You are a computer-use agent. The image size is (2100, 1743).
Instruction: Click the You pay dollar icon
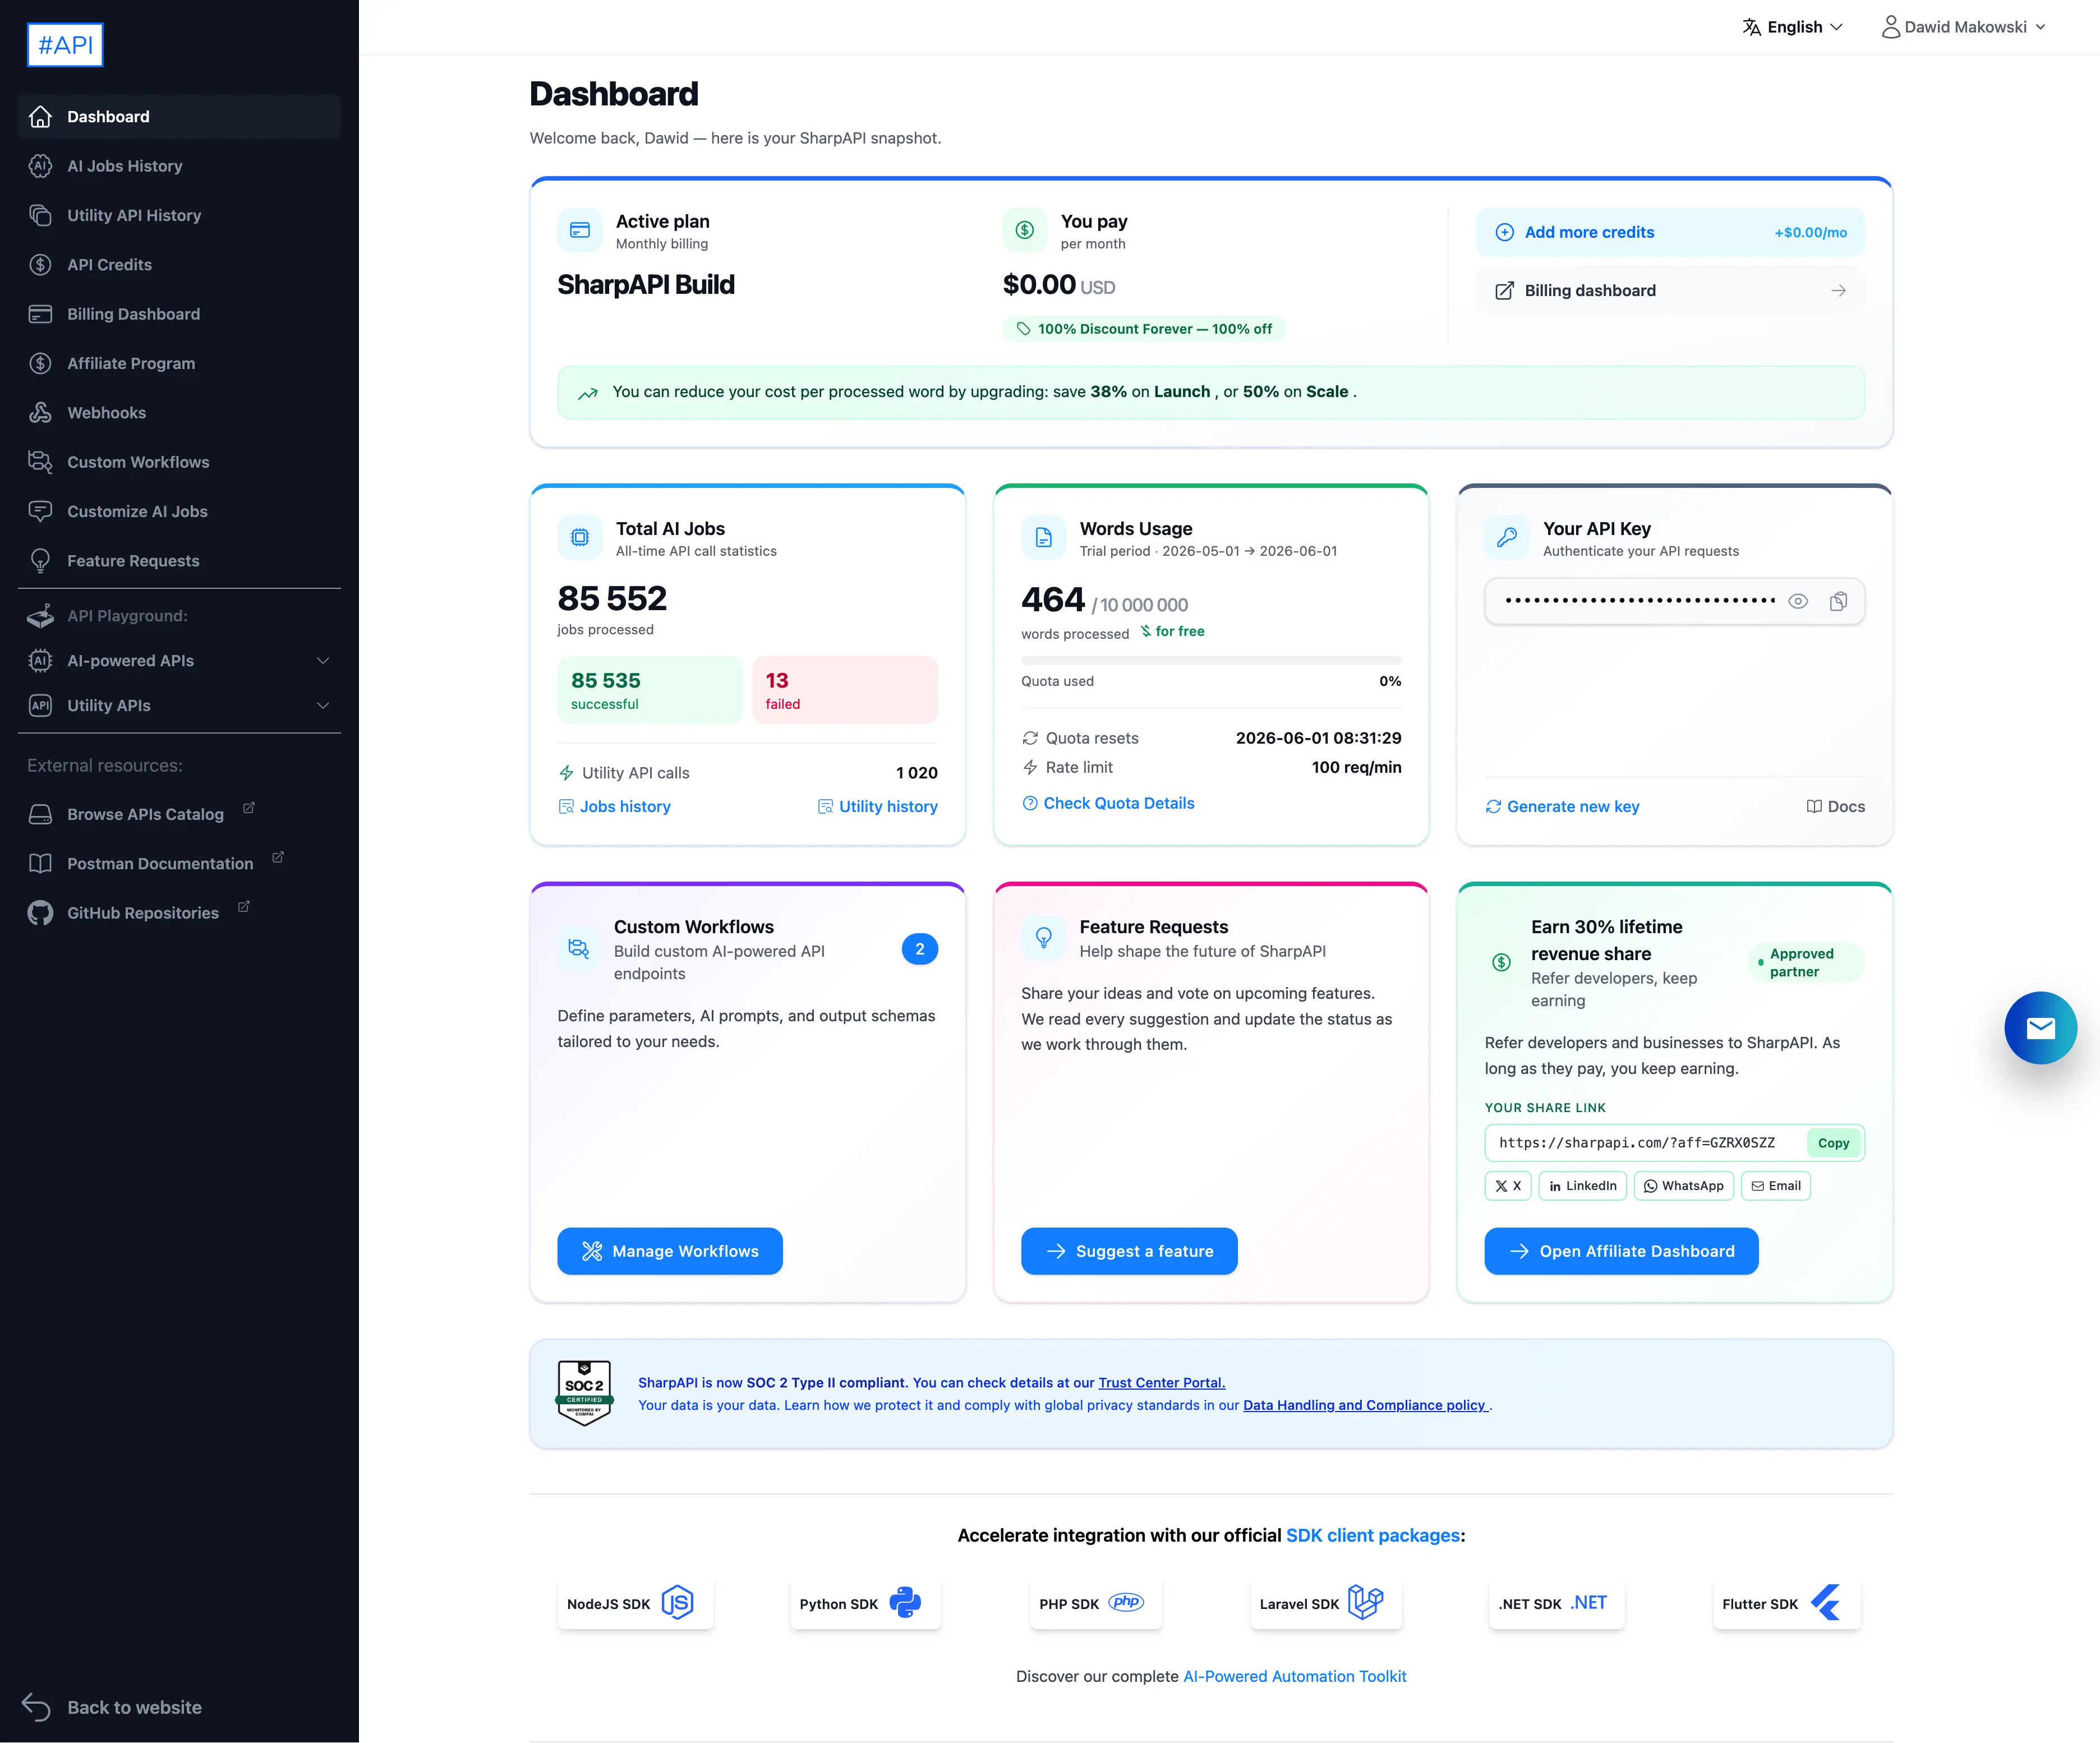coord(1024,231)
